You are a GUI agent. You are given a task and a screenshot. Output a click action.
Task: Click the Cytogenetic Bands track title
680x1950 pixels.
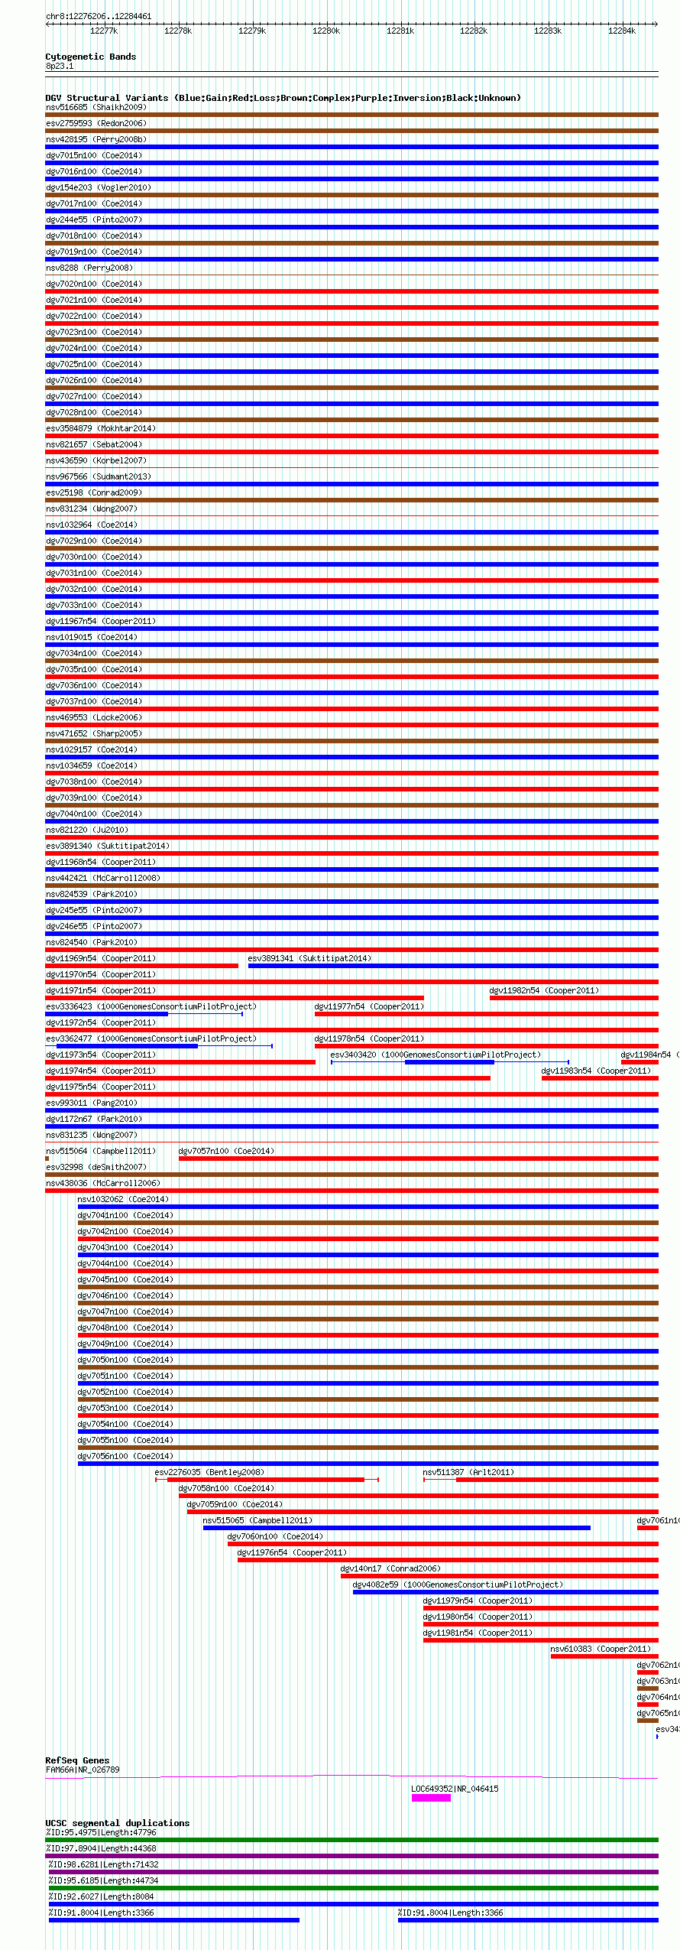tap(91, 57)
